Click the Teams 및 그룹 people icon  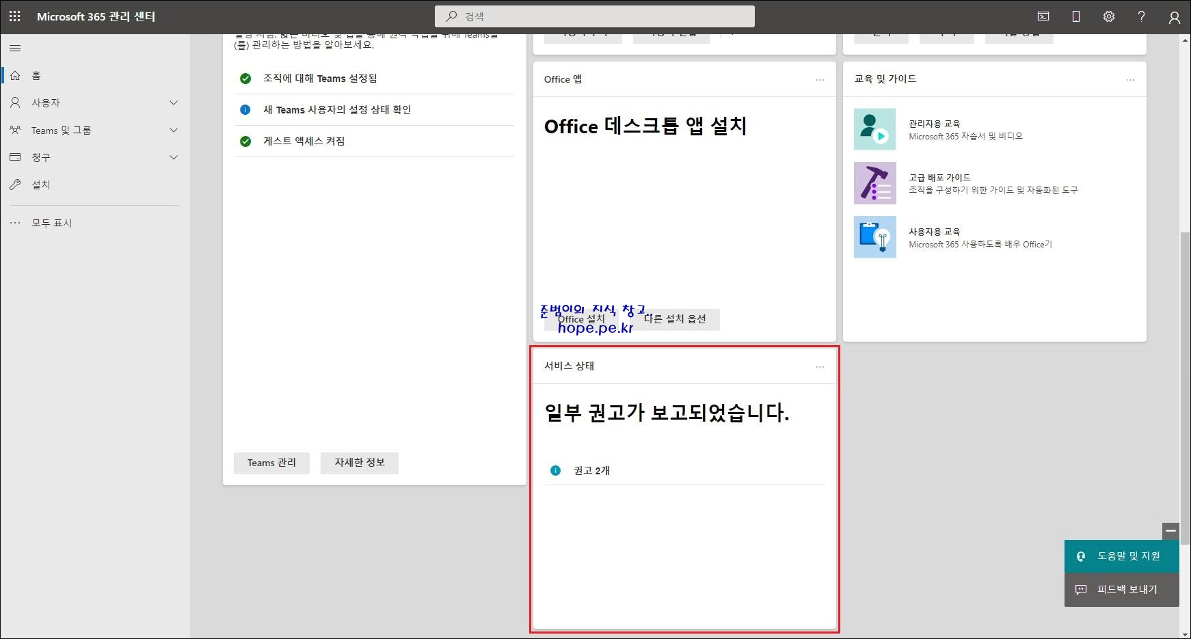click(x=15, y=130)
